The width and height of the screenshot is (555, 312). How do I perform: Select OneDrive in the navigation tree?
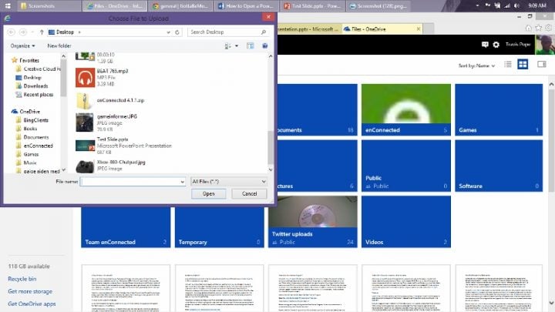pyautogui.click(x=30, y=112)
